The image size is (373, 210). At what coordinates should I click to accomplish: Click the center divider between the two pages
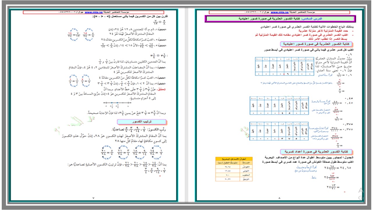click(186, 105)
